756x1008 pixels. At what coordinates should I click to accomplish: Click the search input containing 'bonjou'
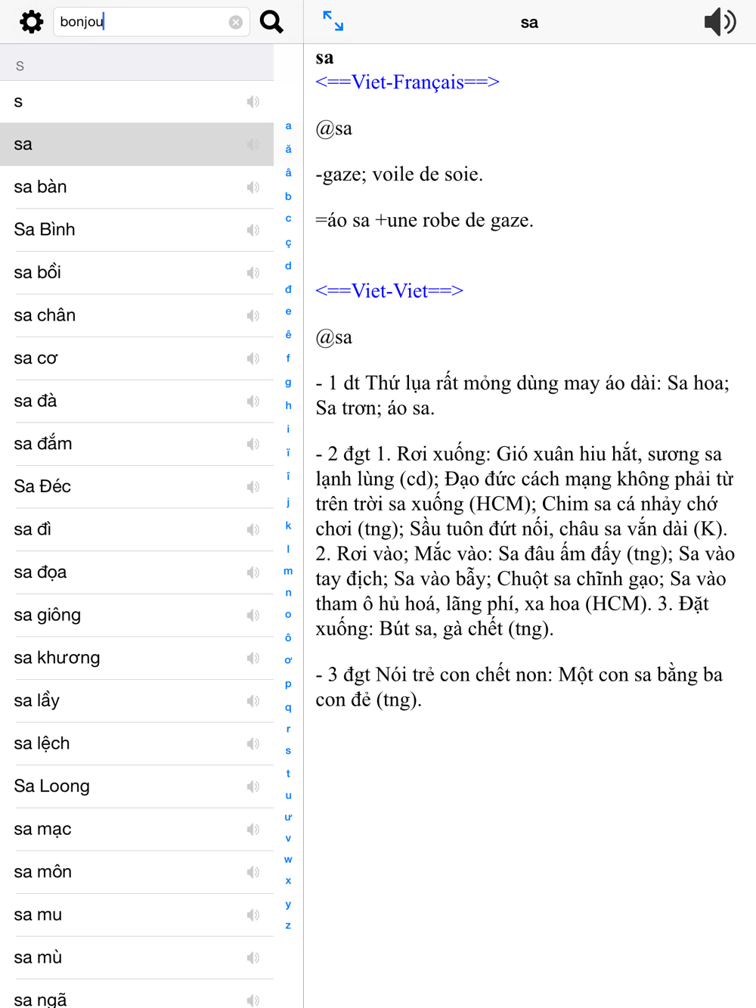point(151,22)
